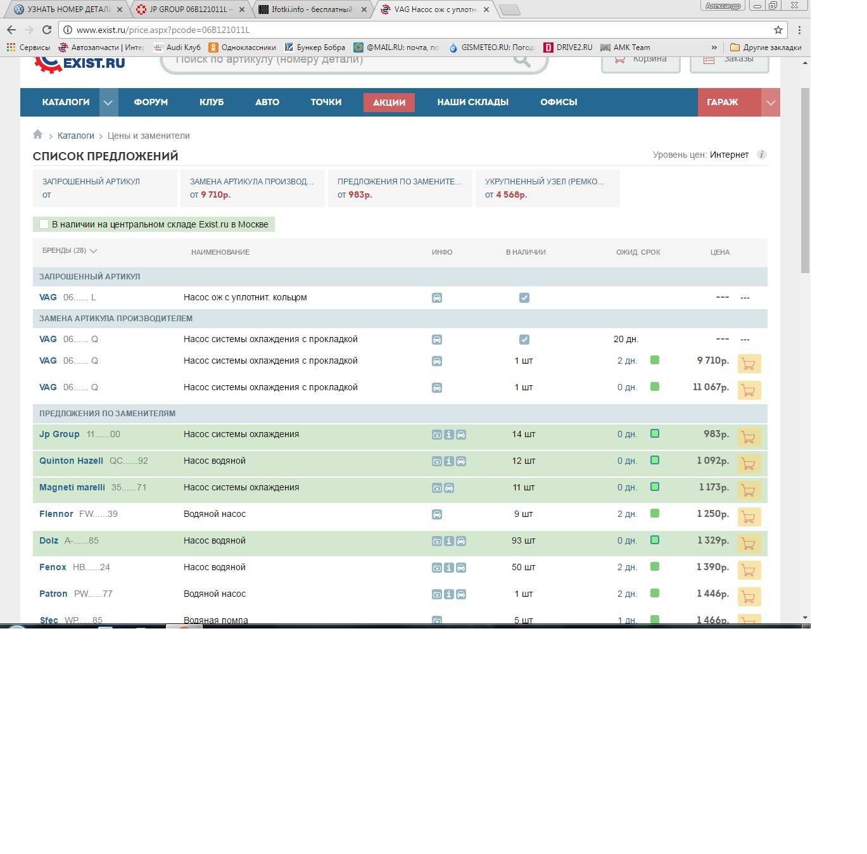The height and width of the screenshot is (854, 867).
Task: Click the search magnifier icon
Action: (x=522, y=60)
